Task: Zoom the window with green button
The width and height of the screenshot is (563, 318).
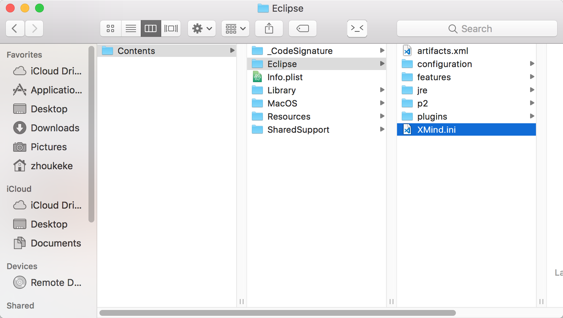Action: tap(39, 8)
